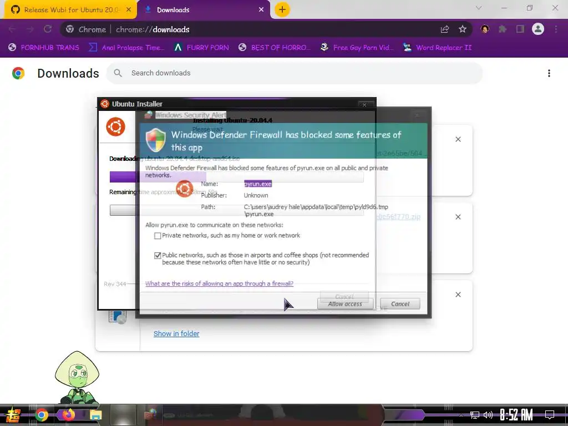Open the BEST OF HORRO... bookmark
Viewport: 568px width, 426px height.
275,48
